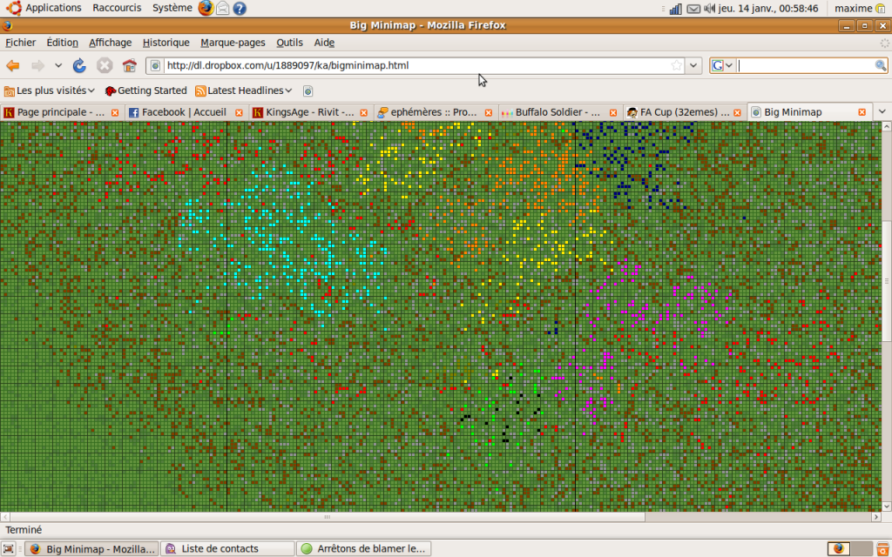Open Liste de contacts taskbar window
Image resolution: width=892 pixels, height=557 pixels.
[x=227, y=549]
